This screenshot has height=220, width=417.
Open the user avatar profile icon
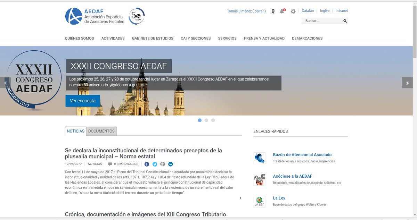[x=273, y=11]
